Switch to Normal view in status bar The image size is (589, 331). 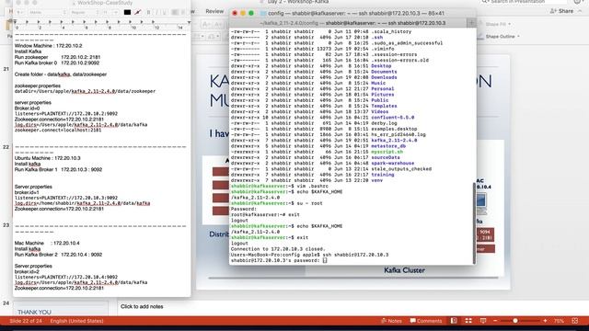click(x=454, y=321)
